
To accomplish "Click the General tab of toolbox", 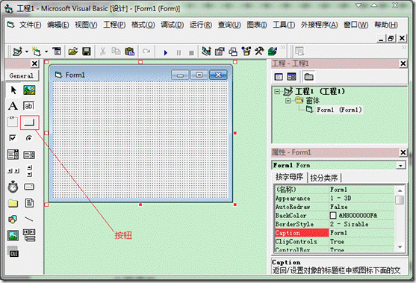I will (22, 76).
